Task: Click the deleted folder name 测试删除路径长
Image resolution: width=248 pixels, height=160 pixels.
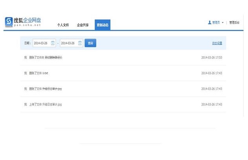Action: pyautogui.click(x=53, y=57)
